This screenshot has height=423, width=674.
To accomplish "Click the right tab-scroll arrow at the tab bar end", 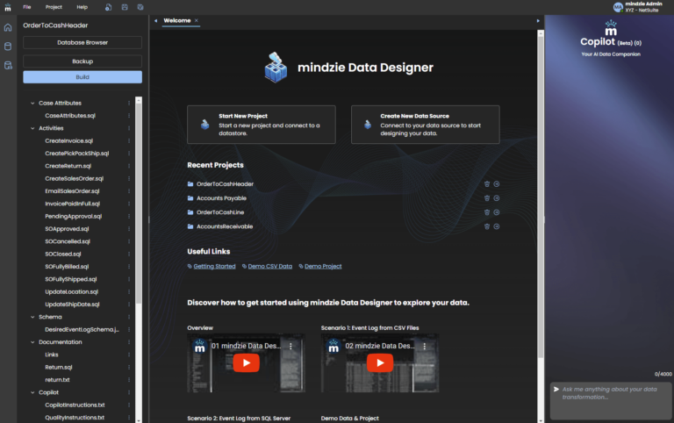I will pyautogui.click(x=538, y=21).
